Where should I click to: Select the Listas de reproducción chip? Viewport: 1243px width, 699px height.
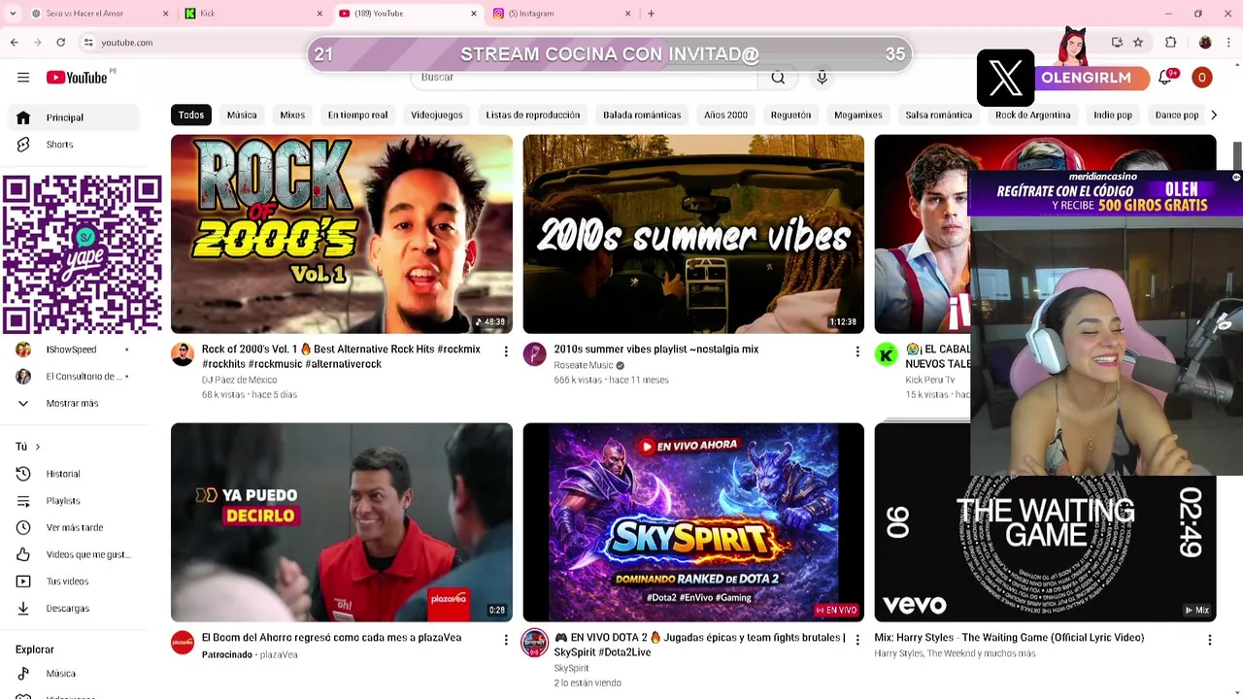(533, 115)
